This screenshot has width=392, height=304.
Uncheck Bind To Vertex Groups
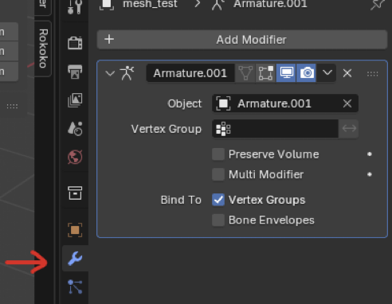(x=218, y=200)
